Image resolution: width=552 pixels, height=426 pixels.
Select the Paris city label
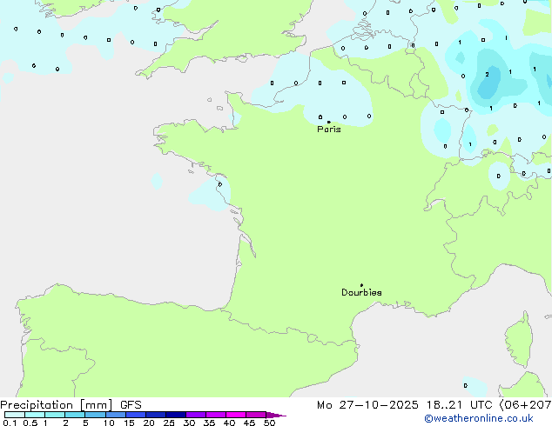pos(329,129)
